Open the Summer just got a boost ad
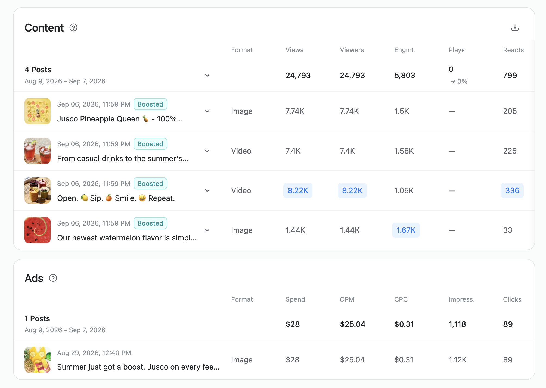The image size is (546, 388). pos(138,367)
